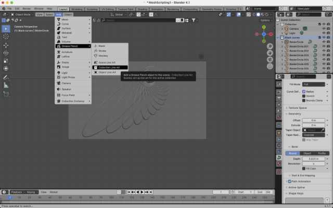Open the Fill Mode dropdown

click(313, 84)
